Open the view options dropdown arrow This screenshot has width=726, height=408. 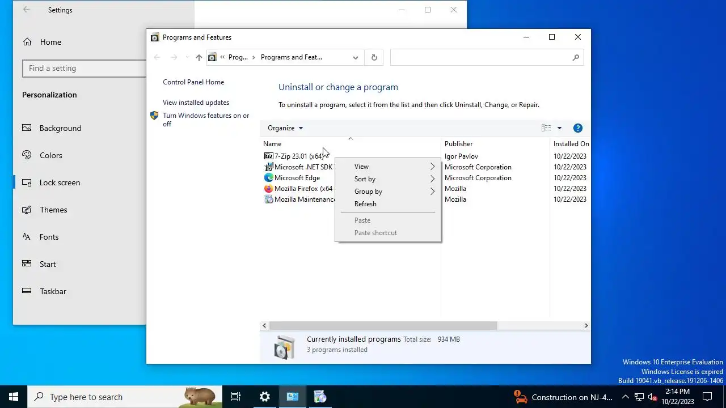coord(559,128)
